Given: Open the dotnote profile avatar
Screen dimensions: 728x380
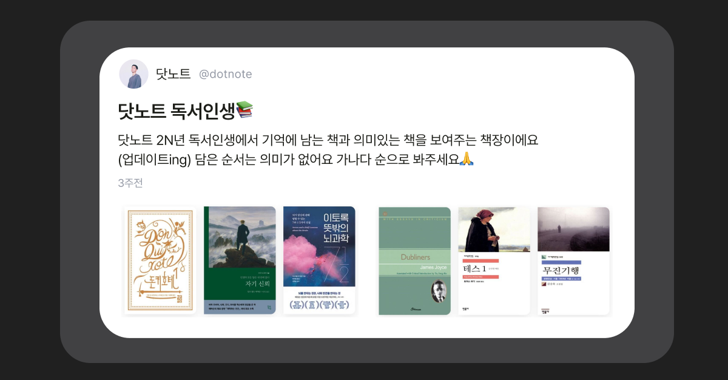Looking at the screenshot, I should pos(134,74).
